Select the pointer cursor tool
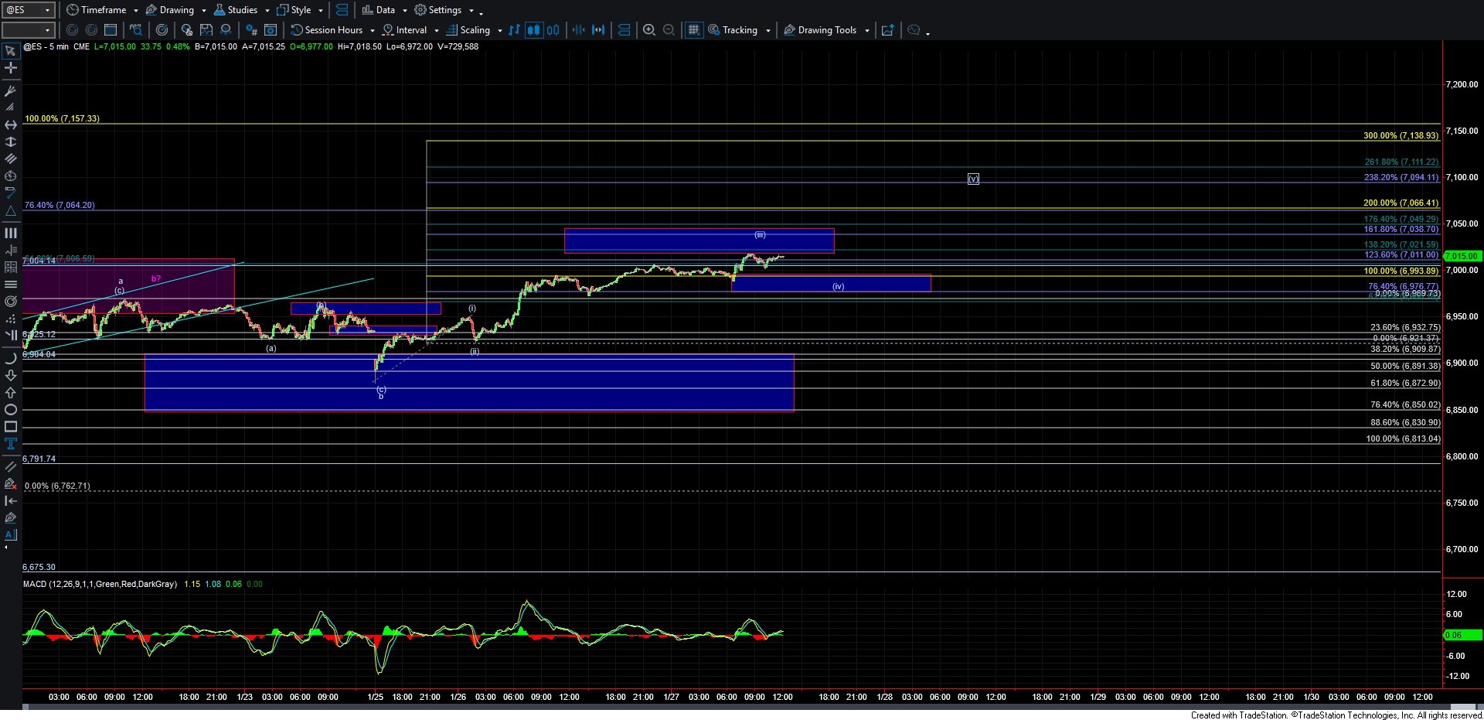This screenshot has width=1484, height=720. [x=11, y=51]
